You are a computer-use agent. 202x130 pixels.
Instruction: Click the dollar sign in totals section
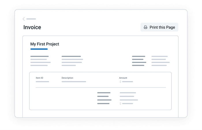pyautogui.click(x=120, y=103)
